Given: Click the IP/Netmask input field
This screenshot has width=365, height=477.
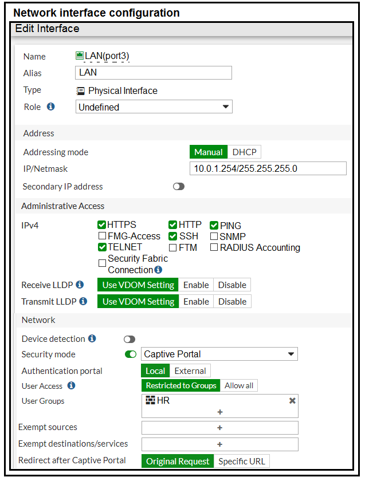Looking at the screenshot, I should pyautogui.click(x=268, y=168).
